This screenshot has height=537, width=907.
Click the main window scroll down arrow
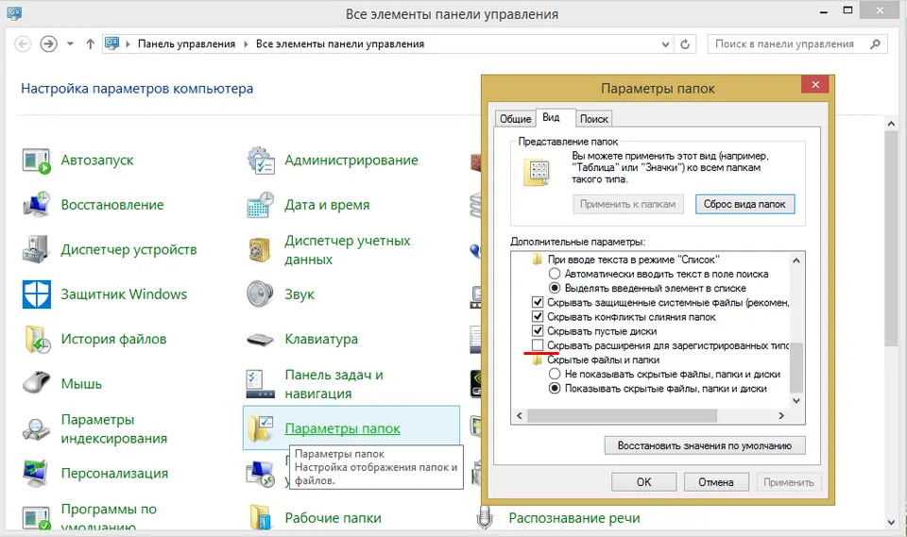(891, 522)
